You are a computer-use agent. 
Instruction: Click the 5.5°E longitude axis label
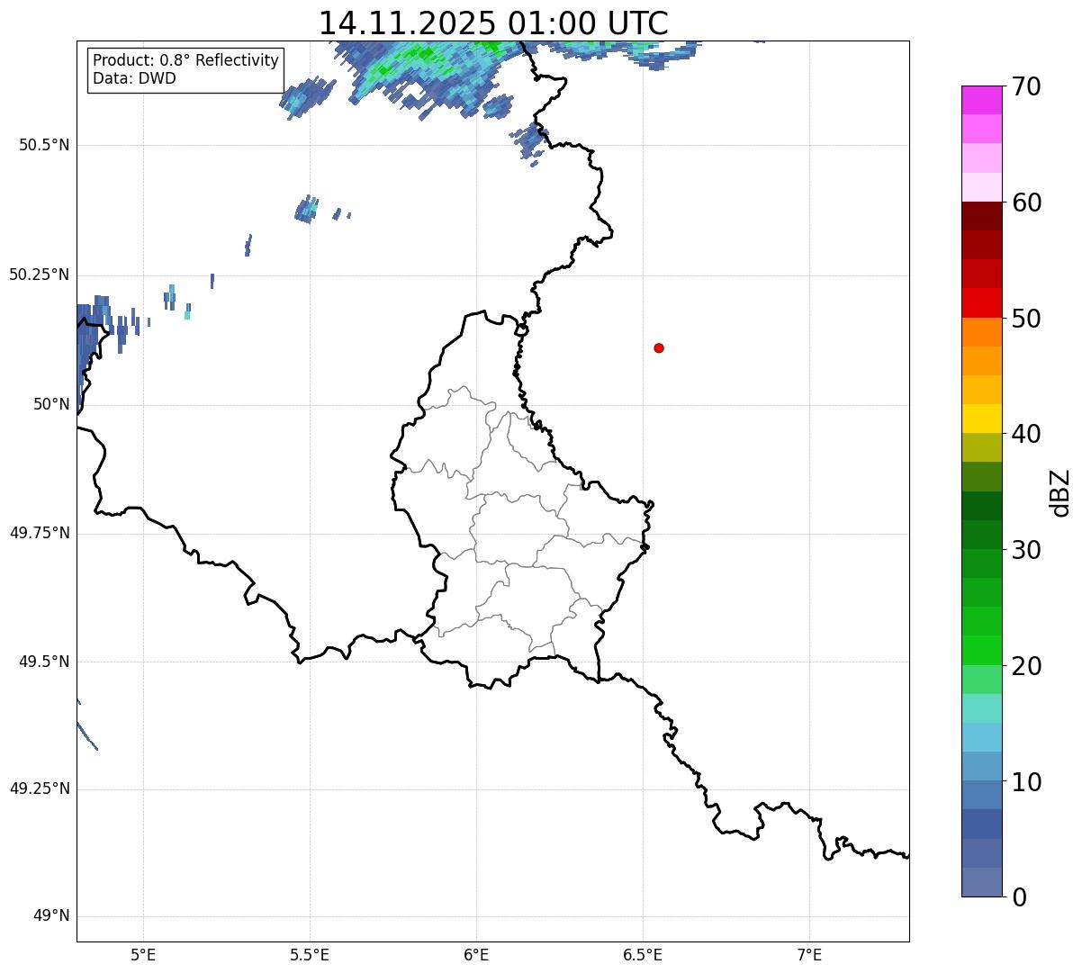click(x=310, y=954)
